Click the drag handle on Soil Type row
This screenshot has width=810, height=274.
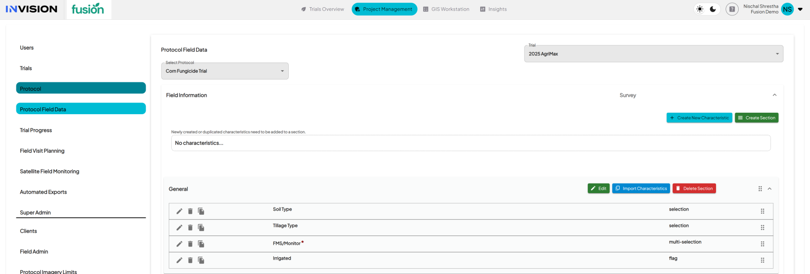(x=762, y=211)
